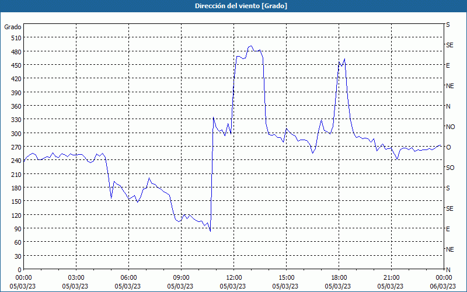Select the 450 y-axis value

(16, 65)
